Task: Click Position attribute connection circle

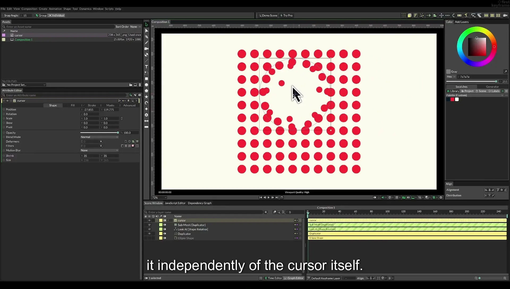Action: point(4,109)
